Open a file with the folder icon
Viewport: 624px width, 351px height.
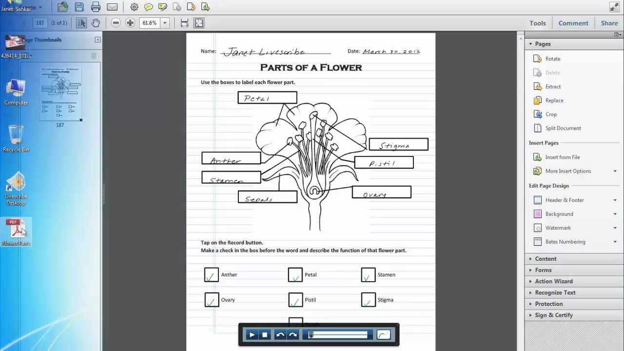pos(62,7)
